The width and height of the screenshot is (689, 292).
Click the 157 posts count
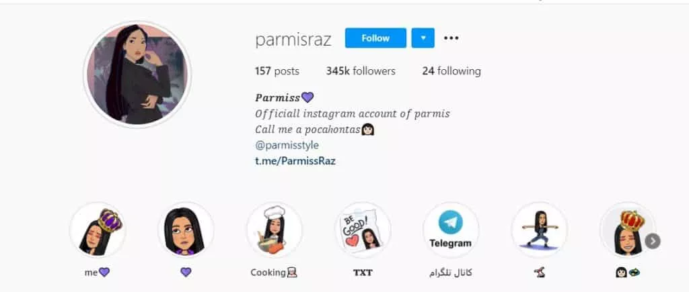277,71
